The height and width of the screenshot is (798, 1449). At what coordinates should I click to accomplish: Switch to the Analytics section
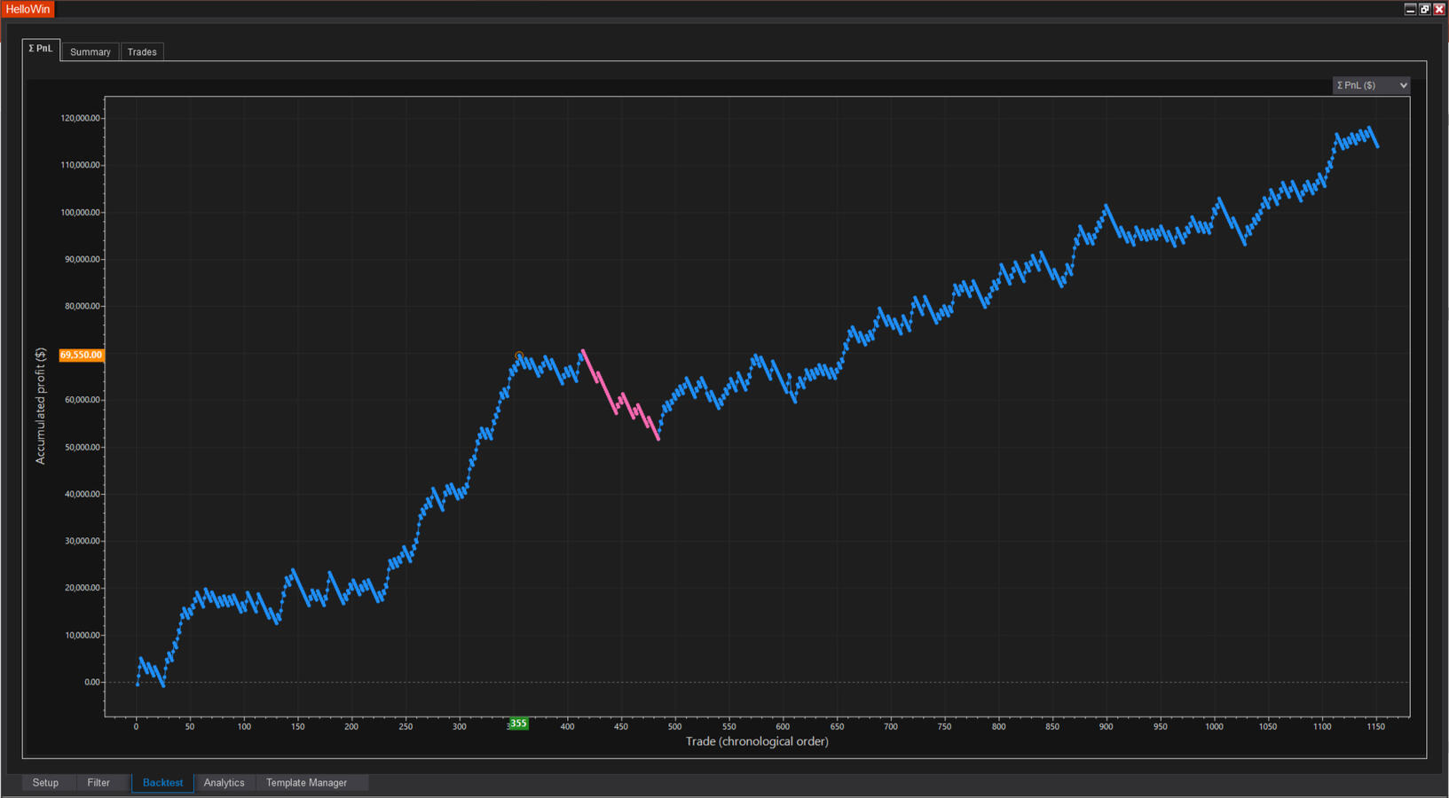tap(224, 783)
